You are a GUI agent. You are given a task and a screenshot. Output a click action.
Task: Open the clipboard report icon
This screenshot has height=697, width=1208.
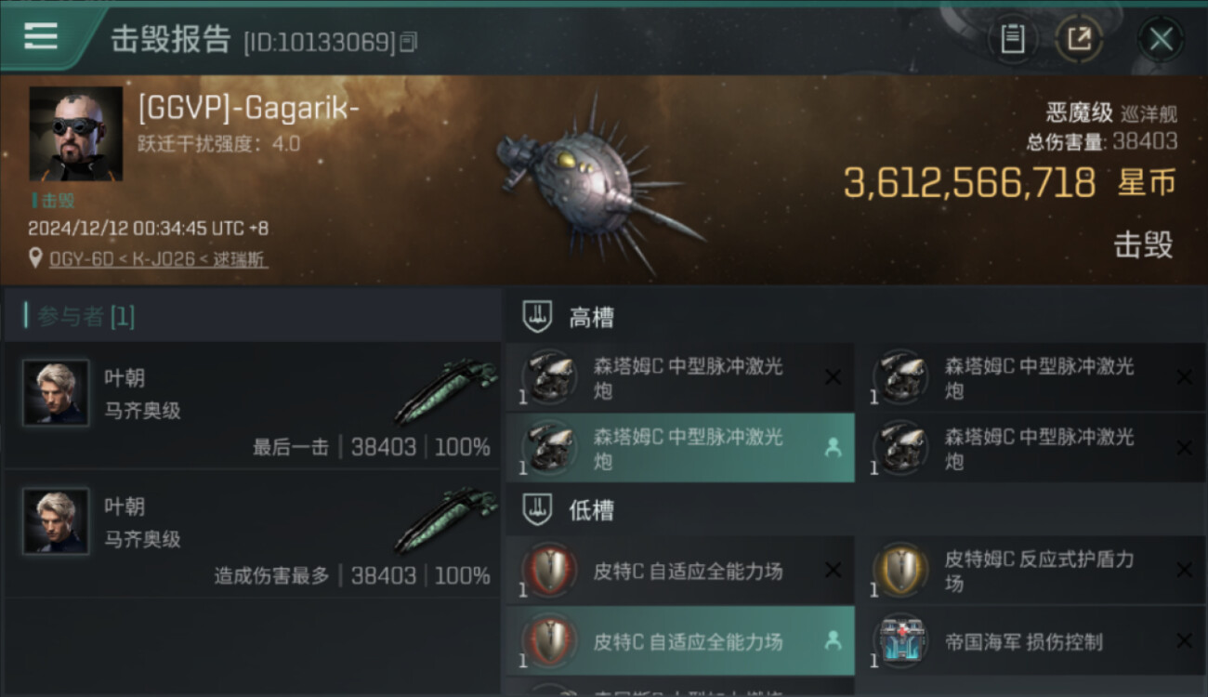(1012, 39)
